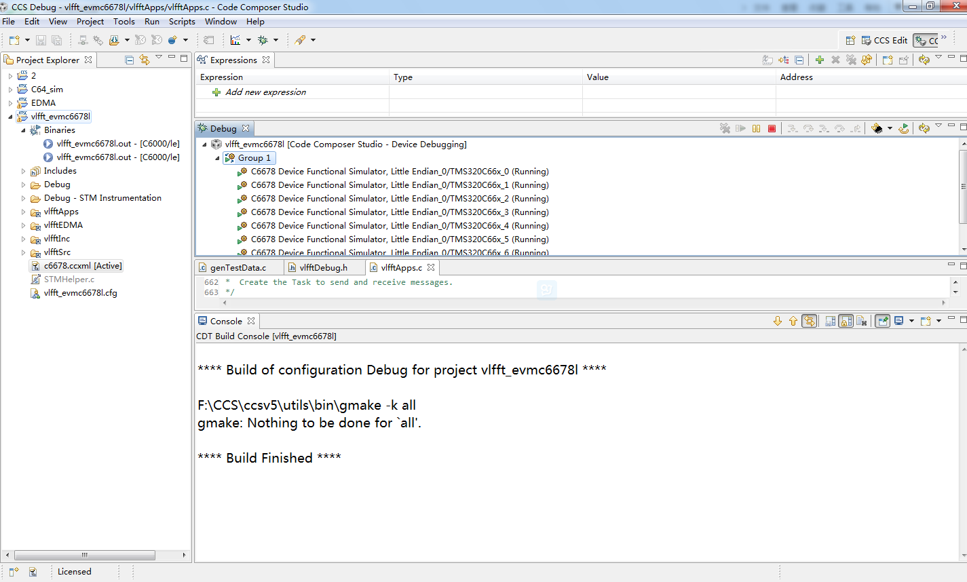Image resolution: width=967 pixels, height=582 pixels.
Task: Click the Show Type Names icon in Expressions toolbar
Action: 767,60
